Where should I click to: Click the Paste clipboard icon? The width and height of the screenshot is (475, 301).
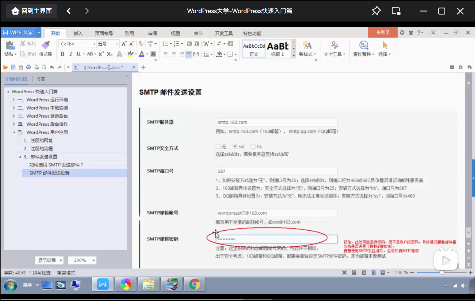(10, 45)
